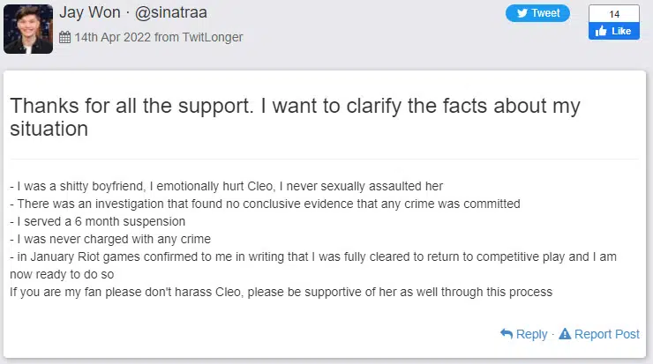Click the calendar icon beside the date

[64, 37]
